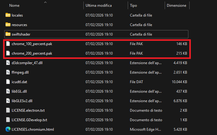
Task: Click the ffmpeg.dll file icon
Action: pos(8,72)
